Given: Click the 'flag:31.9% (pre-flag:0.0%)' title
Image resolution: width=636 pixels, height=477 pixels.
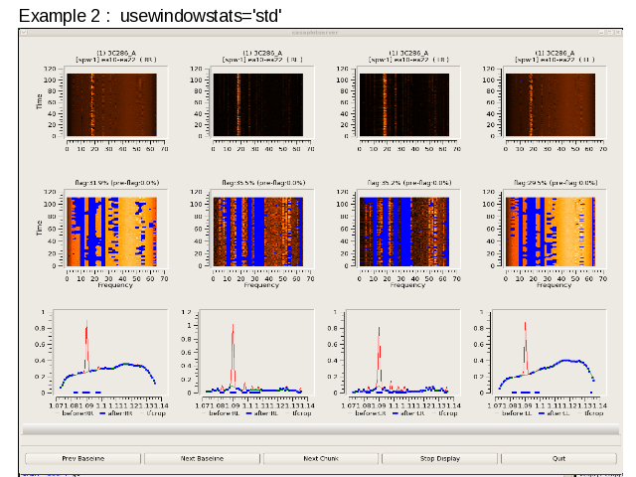Looking at the screenshot, I should [x=117, y=183].
